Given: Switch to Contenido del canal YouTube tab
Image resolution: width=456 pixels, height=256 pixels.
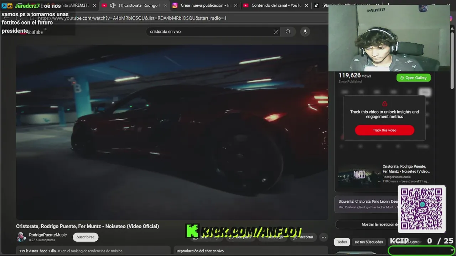Looking at the screenshot, I should pos(276,5).
